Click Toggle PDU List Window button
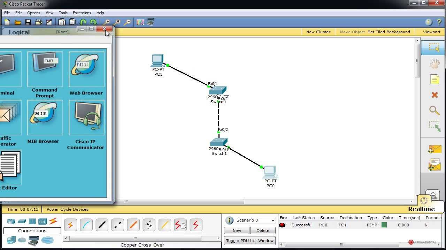 (250, 241)
